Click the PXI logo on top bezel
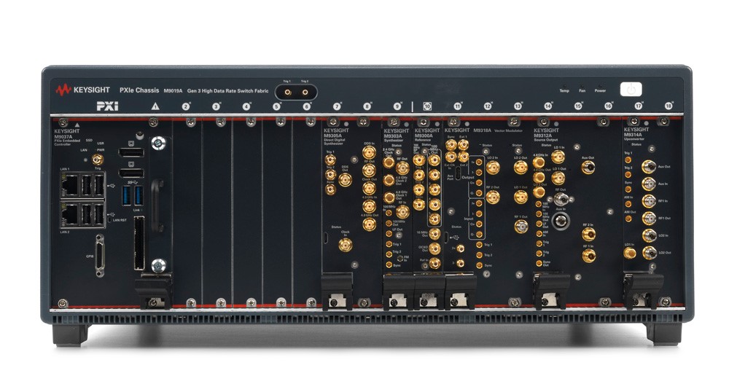 click(x=107, y=106)
